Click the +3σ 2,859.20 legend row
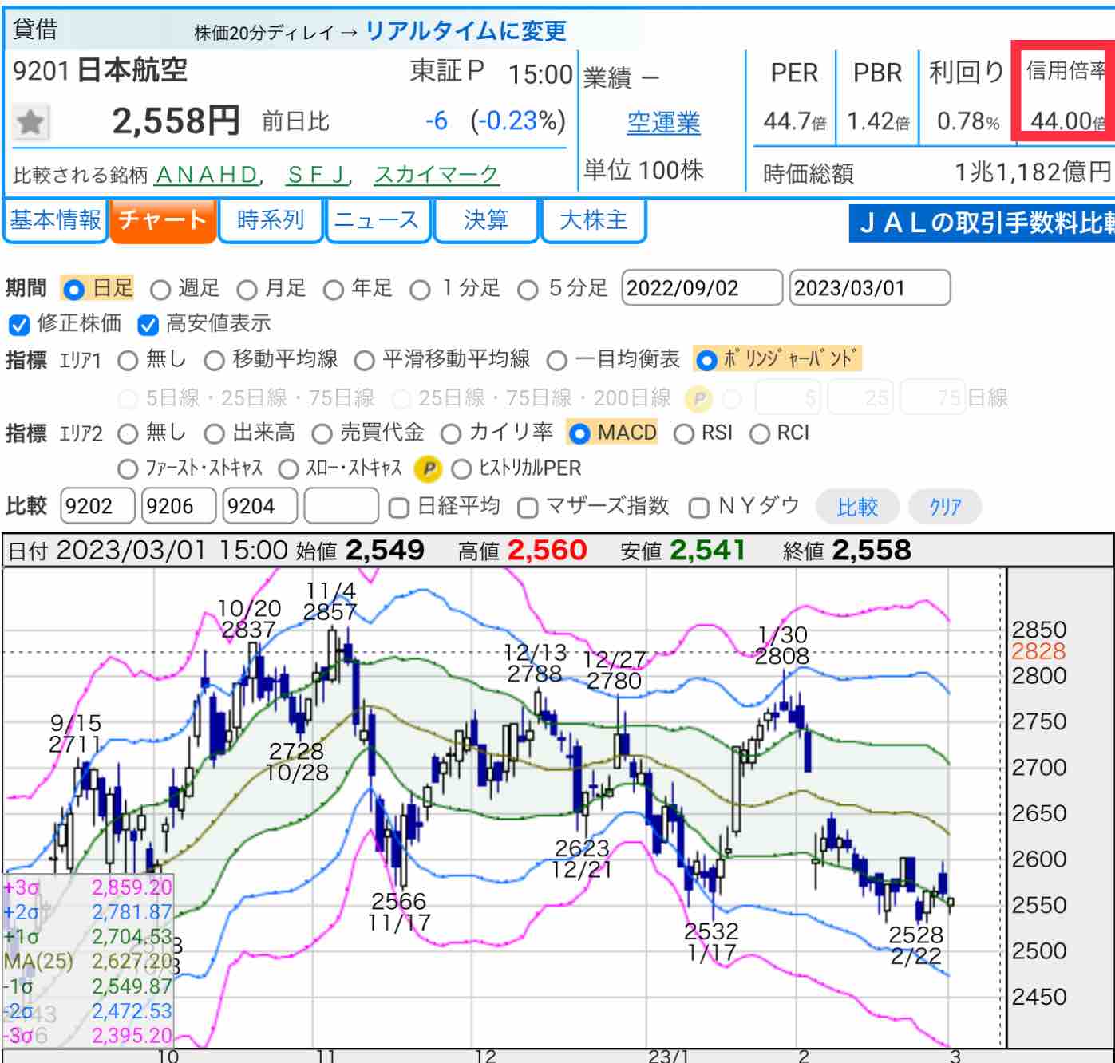1115x1063 pixels. pos(88,887)
